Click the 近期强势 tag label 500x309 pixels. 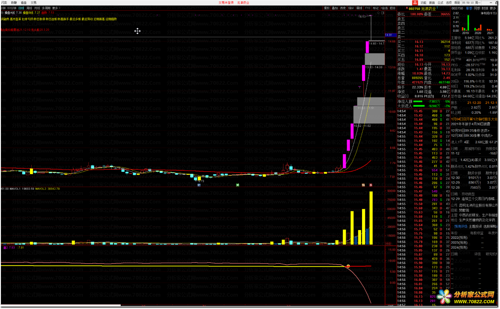coord(111,19)
